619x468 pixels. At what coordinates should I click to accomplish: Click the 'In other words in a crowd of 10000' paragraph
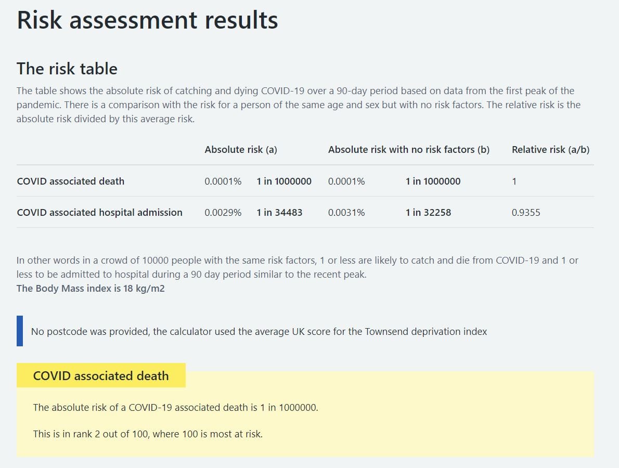[297, 267]
